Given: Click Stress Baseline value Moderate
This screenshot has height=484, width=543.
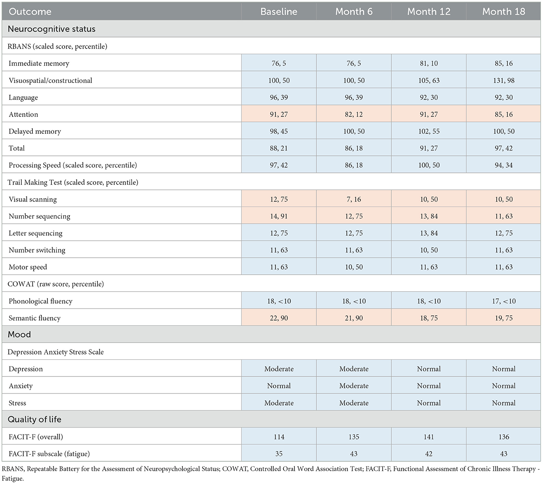Looking at the screenshot, I should click(279, 403).
